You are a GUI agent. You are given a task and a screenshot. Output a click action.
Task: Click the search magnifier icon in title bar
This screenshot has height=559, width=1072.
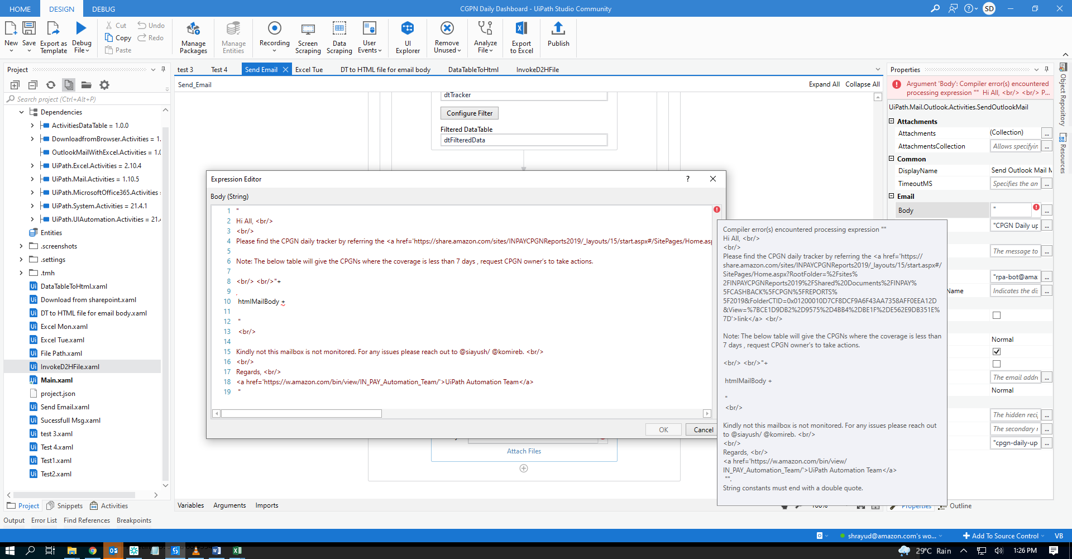pos(935,8)
